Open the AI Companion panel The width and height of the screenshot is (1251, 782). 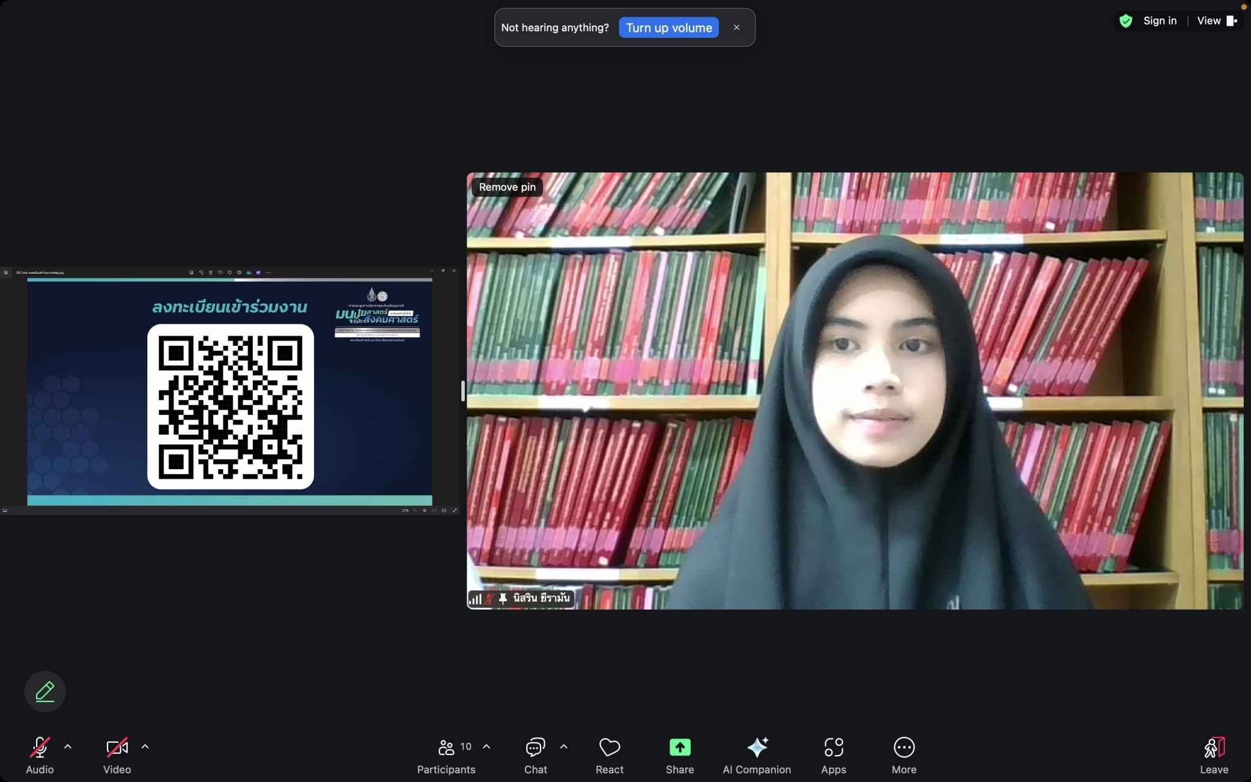pos(757,748)
